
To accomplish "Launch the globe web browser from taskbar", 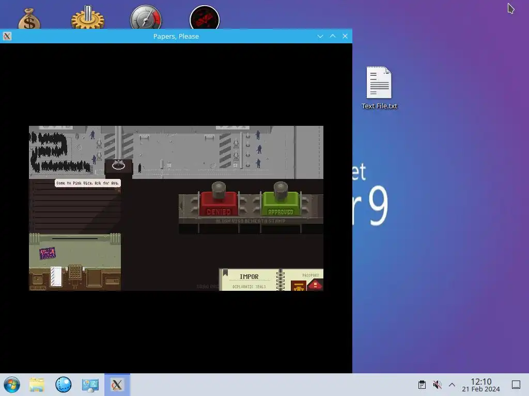I will pyautogui.click(x=64, y=385).
